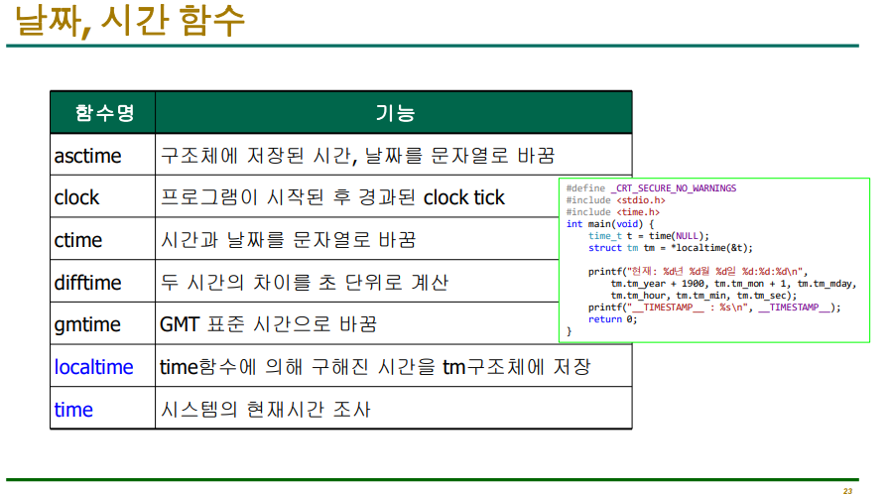Click the 'int main(void) {' code line
The image size is (890, 494).
pos(610,224)
